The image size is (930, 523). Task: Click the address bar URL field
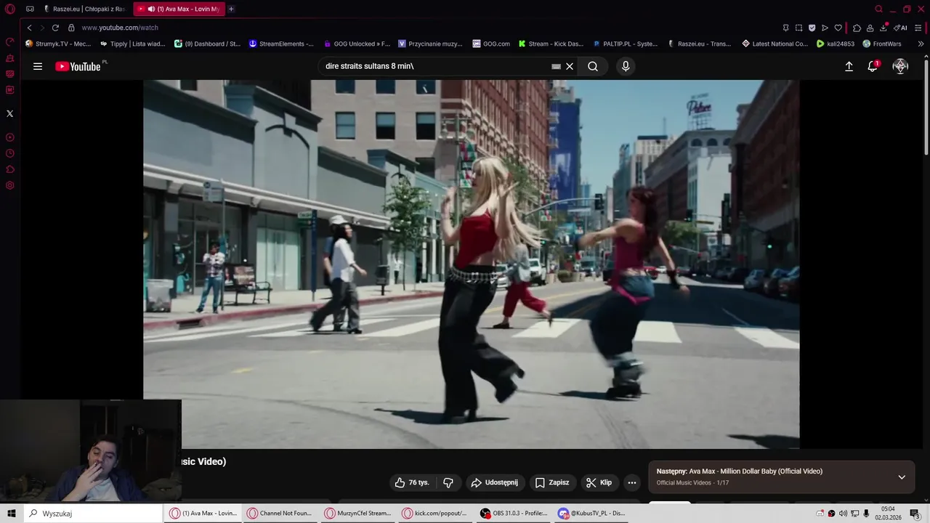click(x=421, y=28)
